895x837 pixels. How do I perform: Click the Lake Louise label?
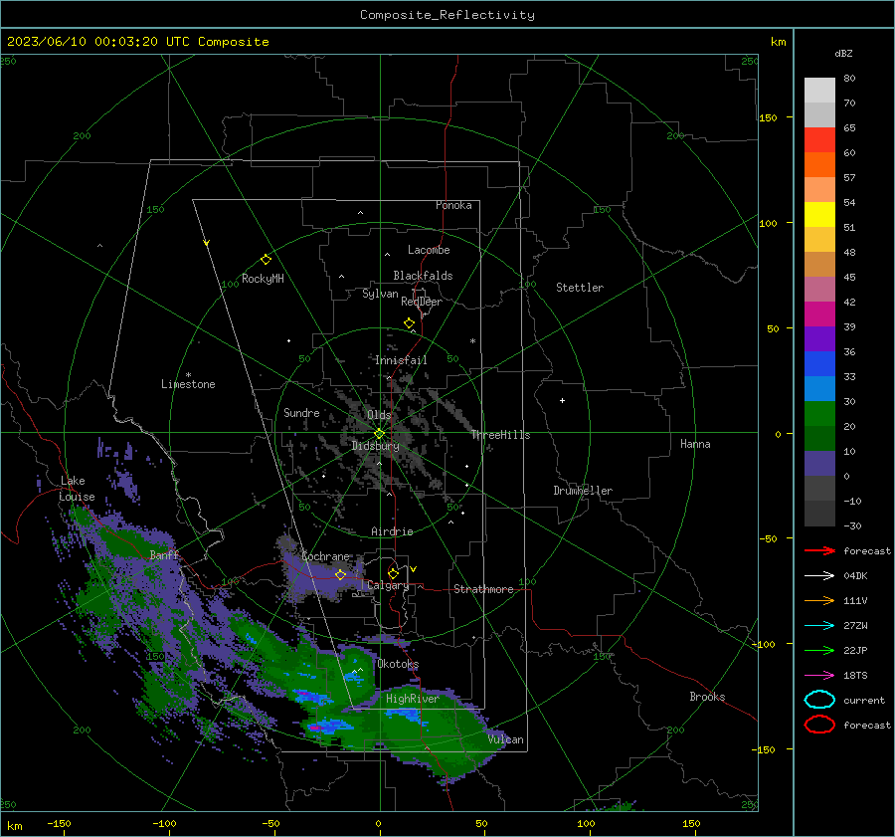(x=77, y=489)
